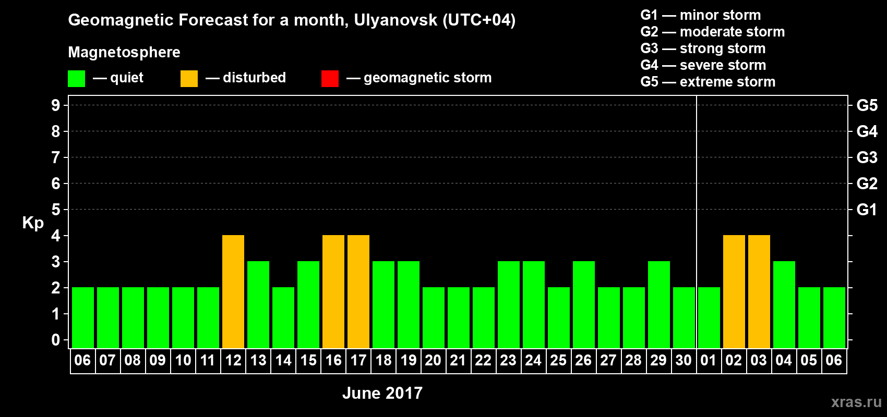Viewport: 887px width, 417px height.
Task: Click date label 09 on the x-axis
Action: (x=158, y=360)
